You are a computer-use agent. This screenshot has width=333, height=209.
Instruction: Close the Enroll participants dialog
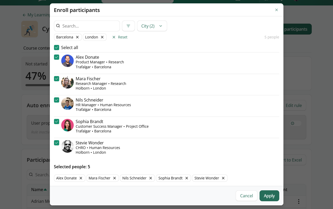click(276, 10)
